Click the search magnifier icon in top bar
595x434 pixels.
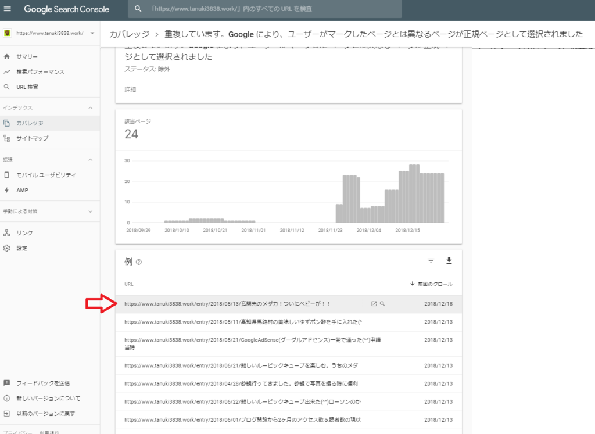click(138, 9)
